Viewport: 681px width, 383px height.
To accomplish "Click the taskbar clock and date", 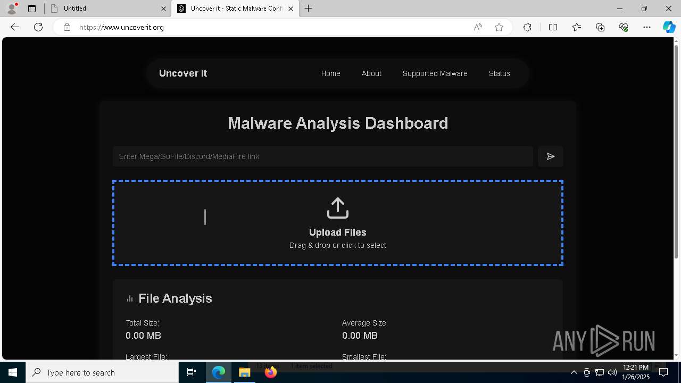I will coord(636,372).
